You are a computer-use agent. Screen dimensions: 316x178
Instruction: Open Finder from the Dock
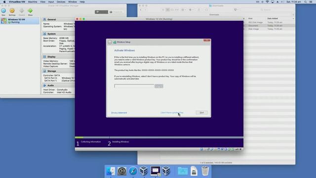(x=111, y=171)
